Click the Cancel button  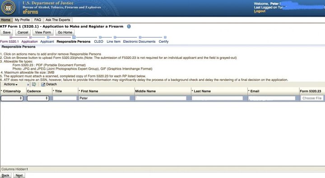point(23,32)
